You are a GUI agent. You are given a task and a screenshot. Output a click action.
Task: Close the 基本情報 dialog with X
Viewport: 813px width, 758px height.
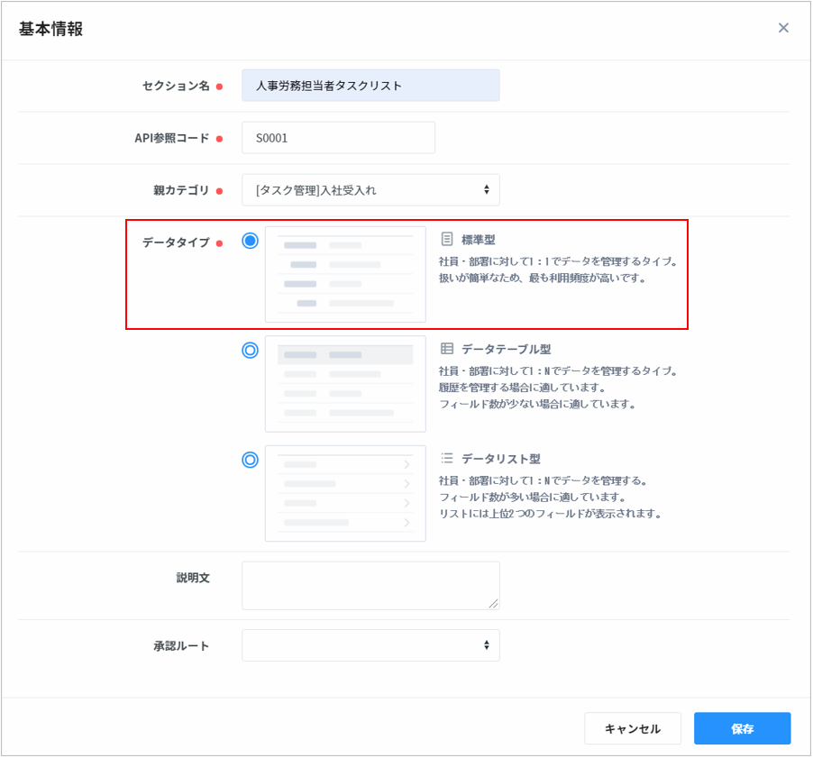coord(783,28)
